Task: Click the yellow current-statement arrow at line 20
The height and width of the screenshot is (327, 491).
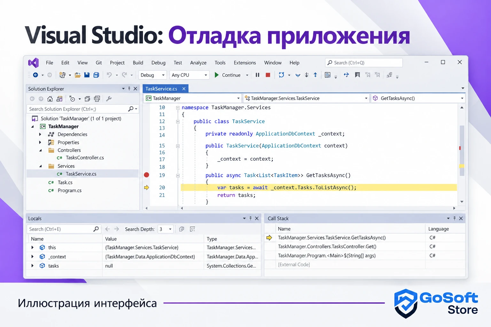Action: (146, 187)
